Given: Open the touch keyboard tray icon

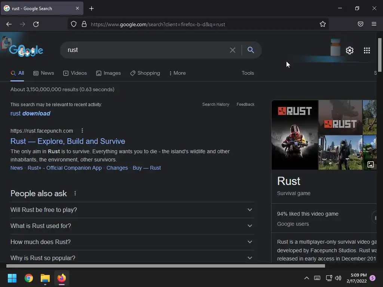Looking at the screenshot, I should click(x=317, y=278).
